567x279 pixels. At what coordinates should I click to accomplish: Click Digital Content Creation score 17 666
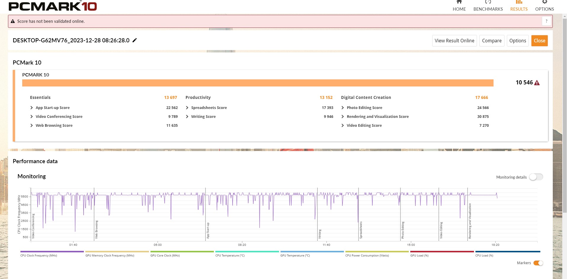(x=482, y=97)
